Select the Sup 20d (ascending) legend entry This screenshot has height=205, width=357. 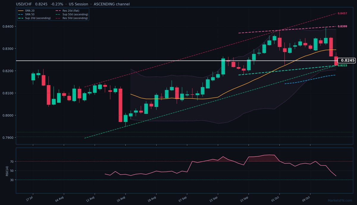pyautogui.click(x=34, y=18)
